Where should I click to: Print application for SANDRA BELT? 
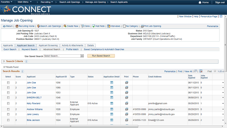[x=127, y=97]
